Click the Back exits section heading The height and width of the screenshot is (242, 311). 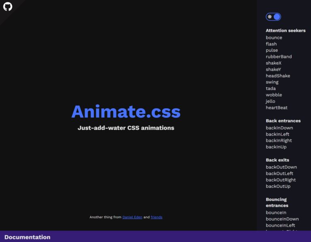coord(277,160)
